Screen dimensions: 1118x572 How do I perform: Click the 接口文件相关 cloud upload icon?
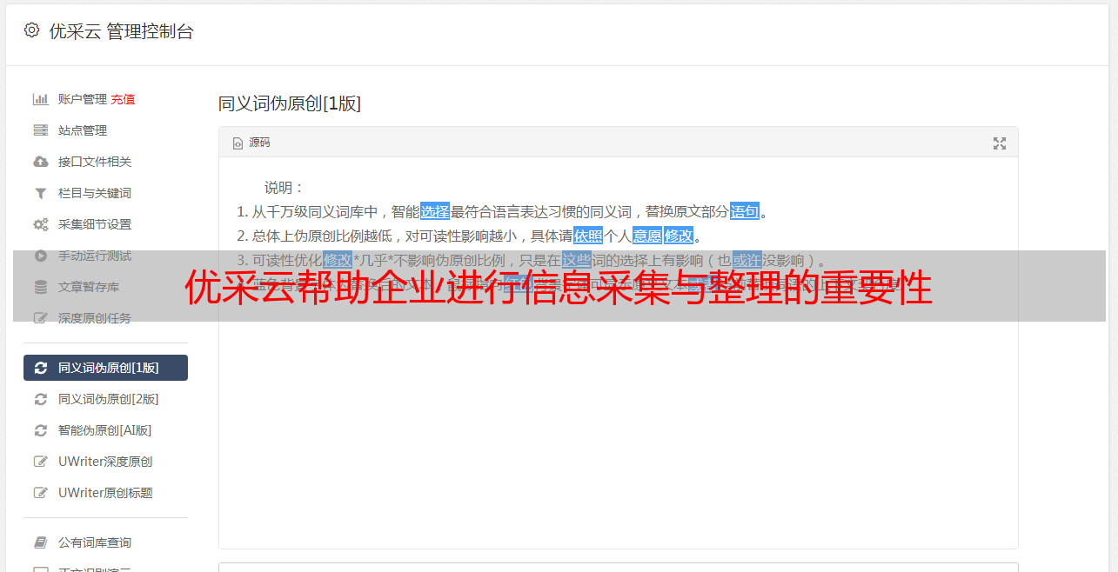40,162
